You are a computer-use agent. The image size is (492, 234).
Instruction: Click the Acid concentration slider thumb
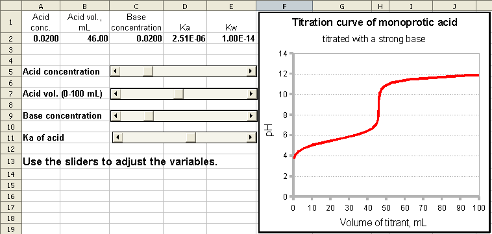click(148, 71)
